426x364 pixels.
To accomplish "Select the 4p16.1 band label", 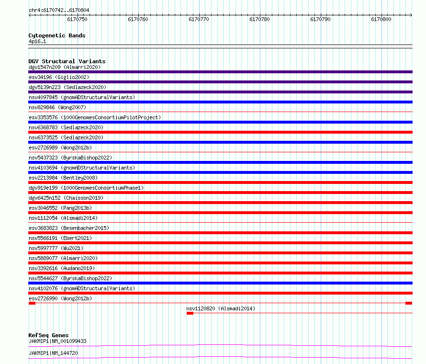I will (37, 41).
